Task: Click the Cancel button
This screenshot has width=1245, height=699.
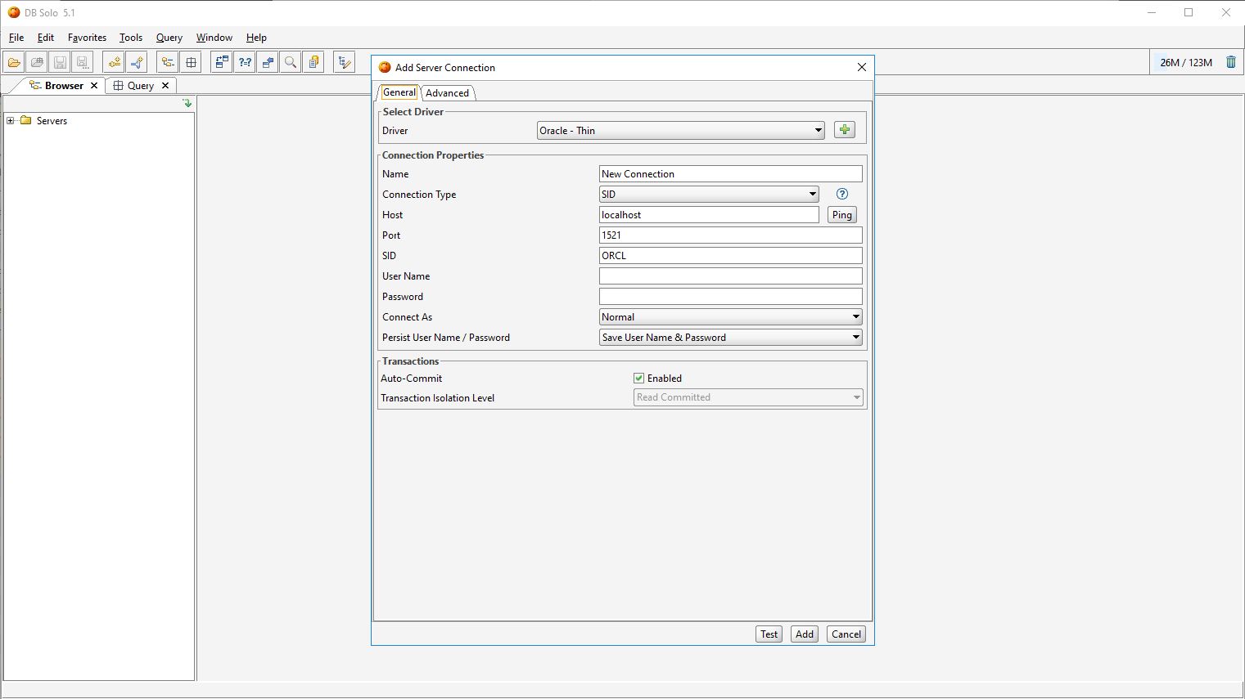Action: 846,634
